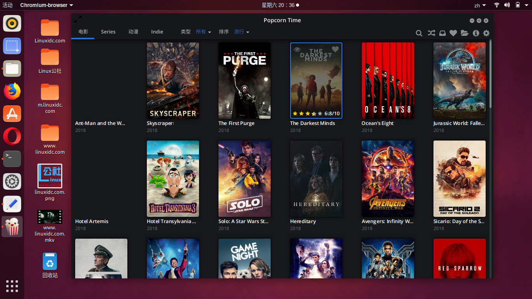The height and width of the screenshot is (299, 532).
Task: Open Ubuntu Software from the dock
Action: [12, 114]
